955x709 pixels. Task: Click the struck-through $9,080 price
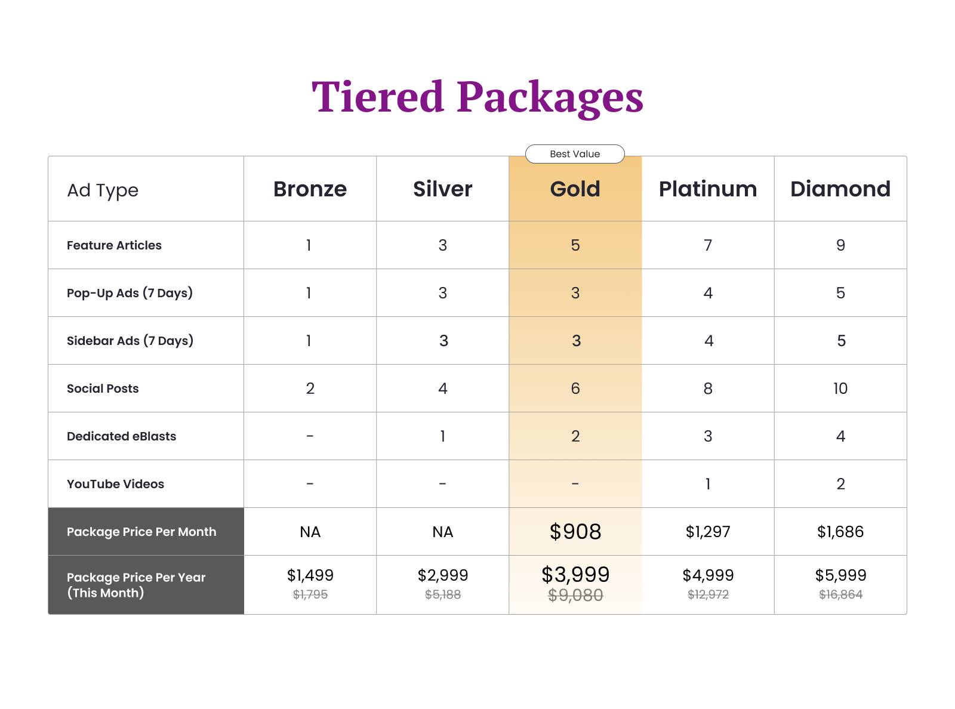[575, 595]
